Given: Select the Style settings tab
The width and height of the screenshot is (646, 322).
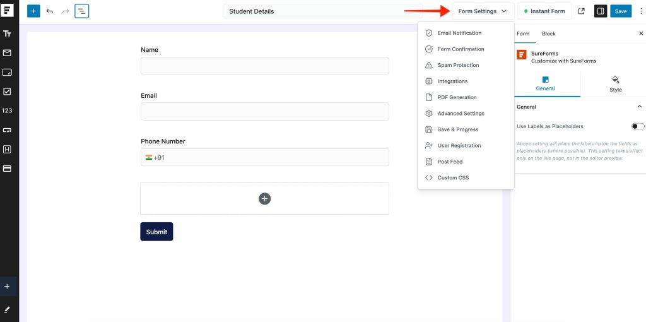Looking at the screenshot, I should pos(616,84).
